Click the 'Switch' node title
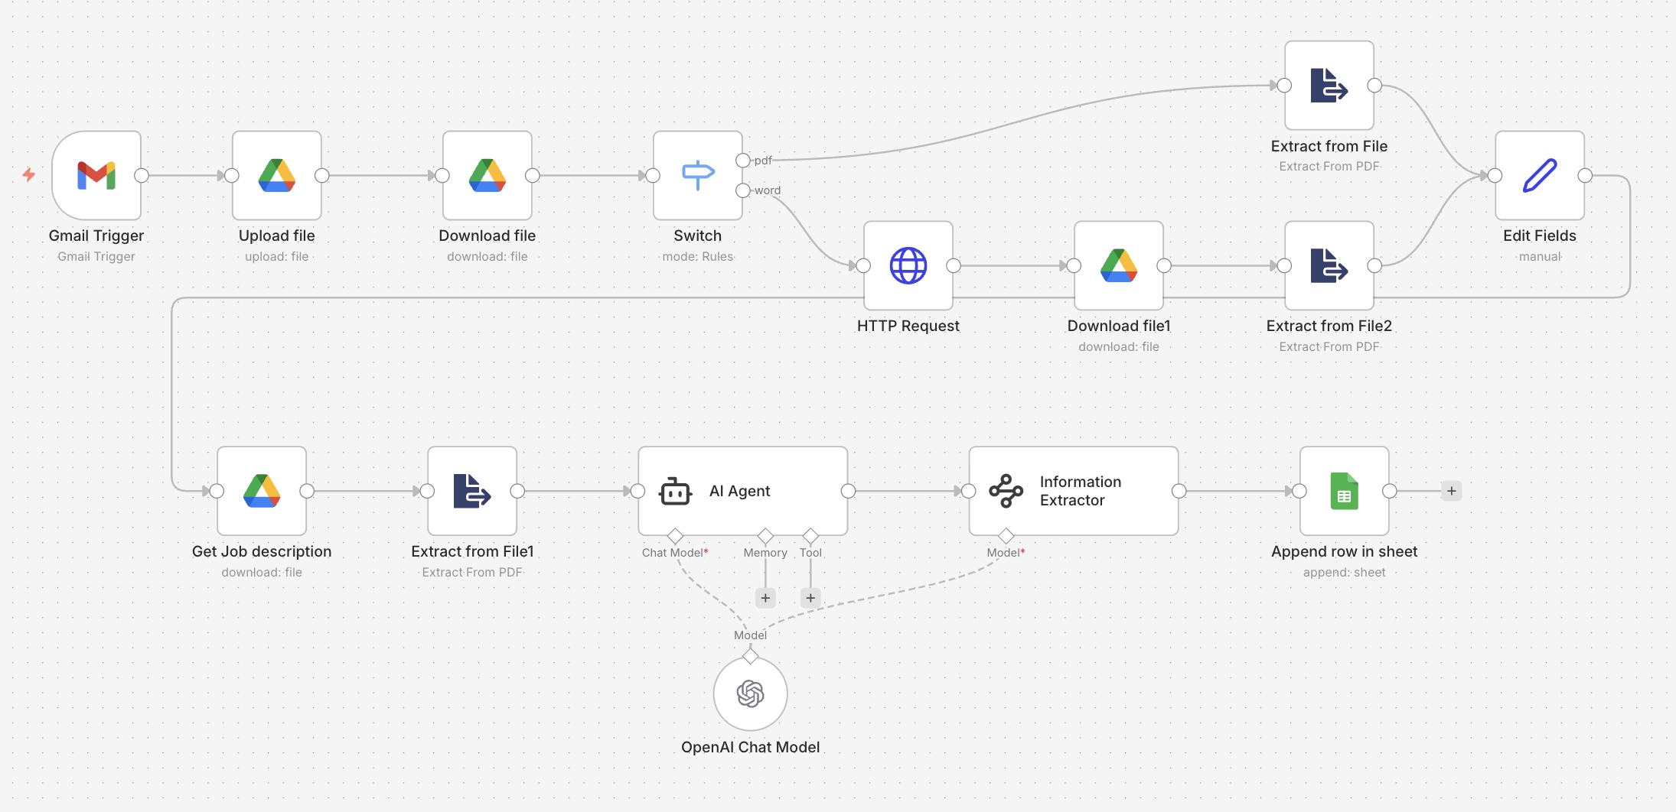The width and height of the screenshot is (1676, 812). pyautogui.click(x=698, y=236)
